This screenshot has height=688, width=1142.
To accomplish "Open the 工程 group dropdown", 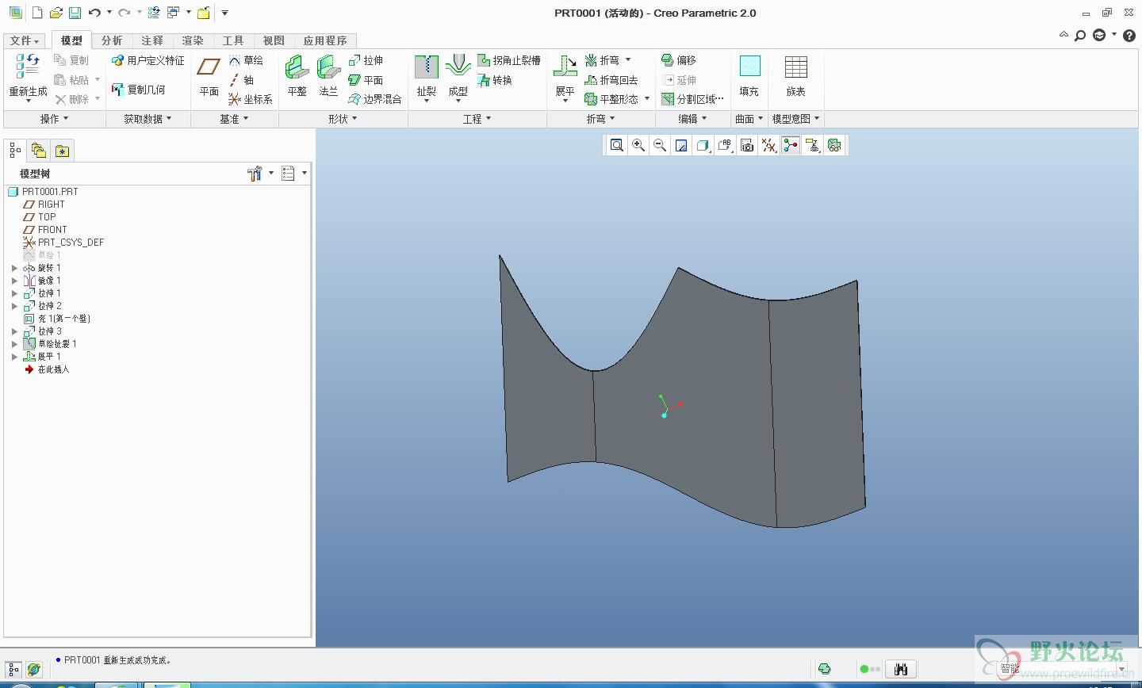I will pos(477,119).
